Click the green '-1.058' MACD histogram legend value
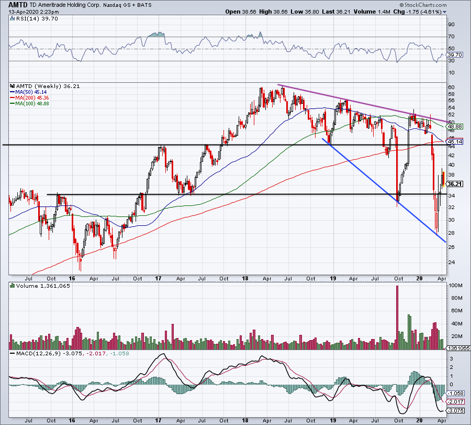Image resolution: width=471 pixels, height=425 pixels. (x=119, y=353)
